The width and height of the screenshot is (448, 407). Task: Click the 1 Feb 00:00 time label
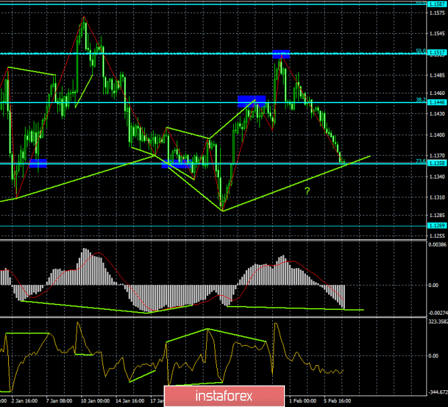point(302,401)
